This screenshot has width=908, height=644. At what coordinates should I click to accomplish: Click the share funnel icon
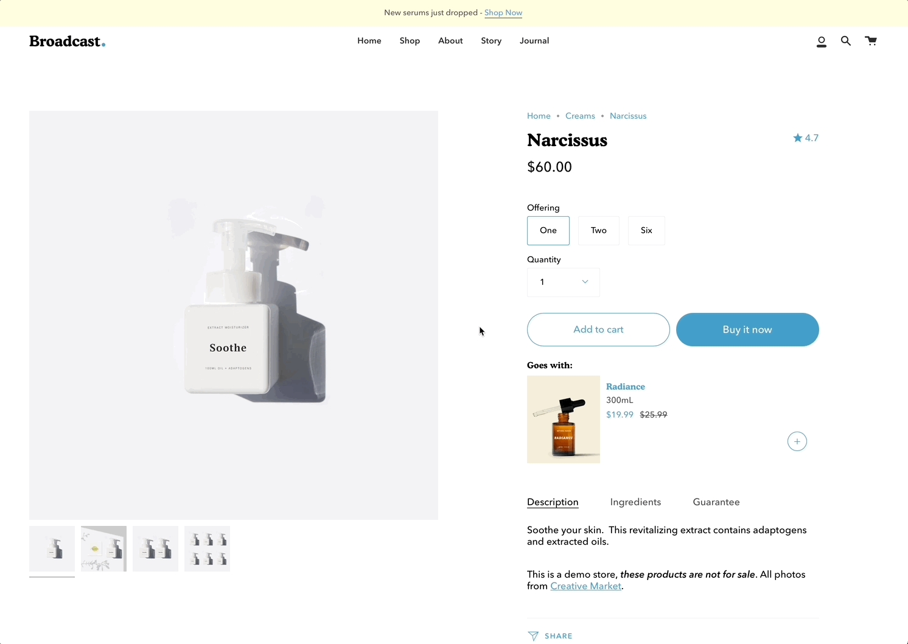(x=533, y=636)
